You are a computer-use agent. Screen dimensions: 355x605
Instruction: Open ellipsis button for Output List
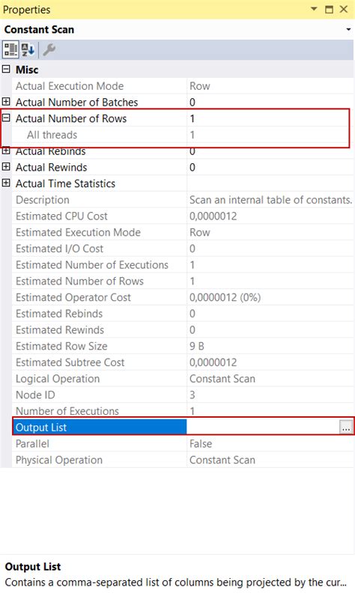pos(346,428)
